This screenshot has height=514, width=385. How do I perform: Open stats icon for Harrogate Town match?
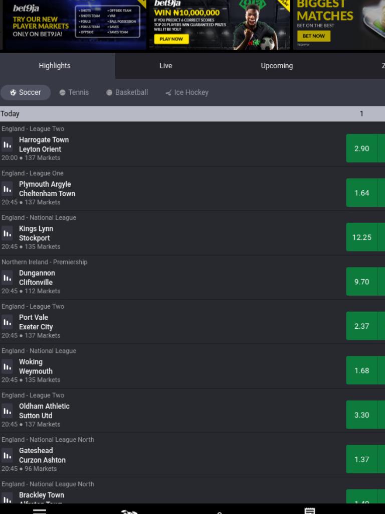(7, 145)
